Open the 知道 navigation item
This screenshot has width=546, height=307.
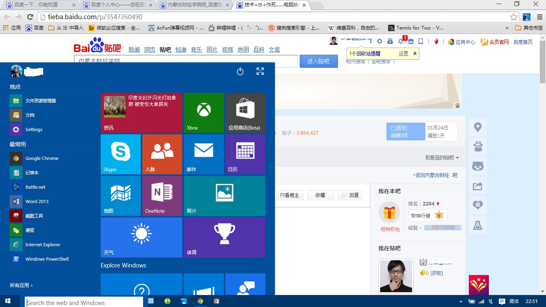coord(181,50)
